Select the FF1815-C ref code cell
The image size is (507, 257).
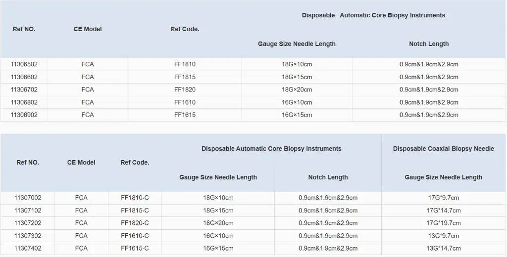pos(135,211)
